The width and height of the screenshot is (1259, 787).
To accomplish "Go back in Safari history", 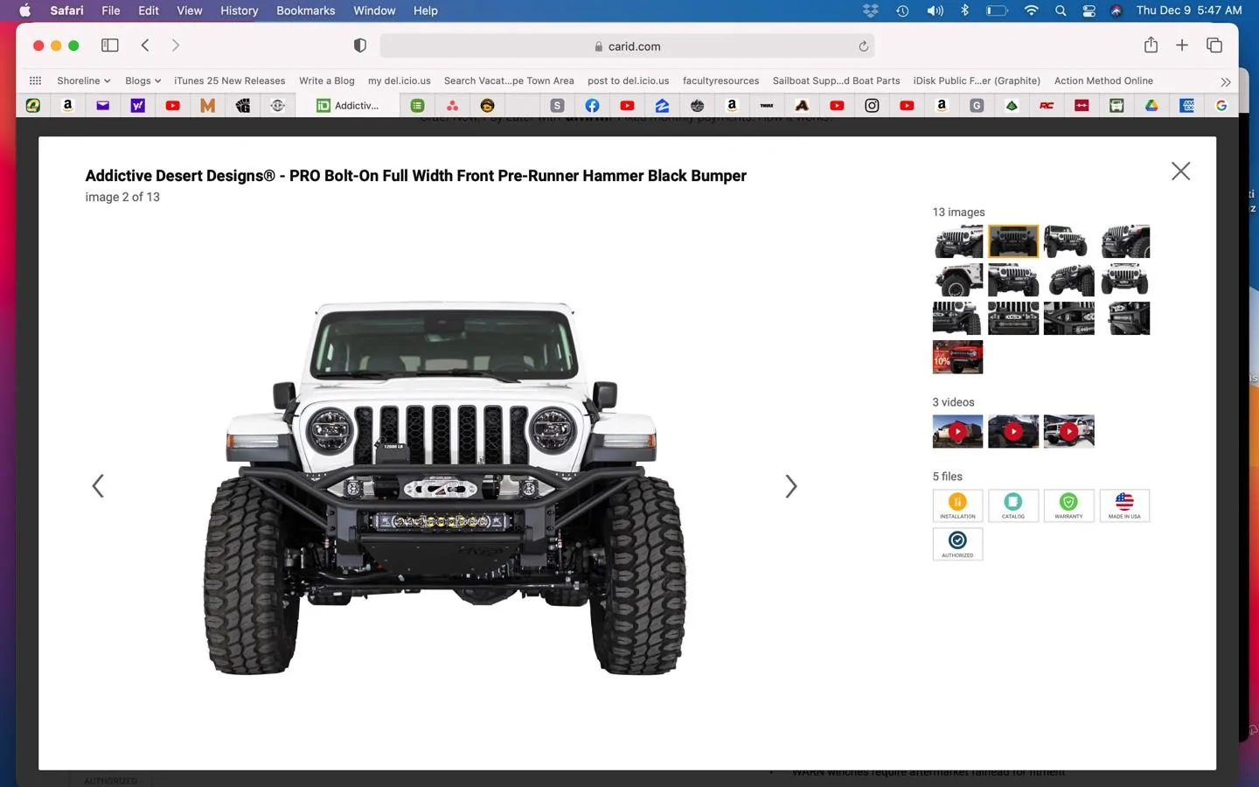I will click(145, 45).
